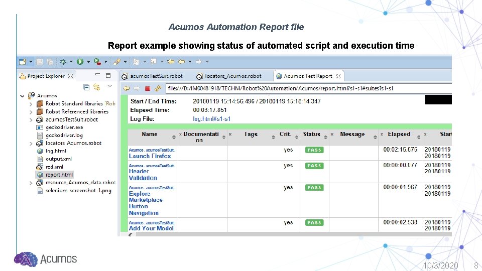
Task: Click the New wizard toolbar icon
Action: click(x=23, y=62)
